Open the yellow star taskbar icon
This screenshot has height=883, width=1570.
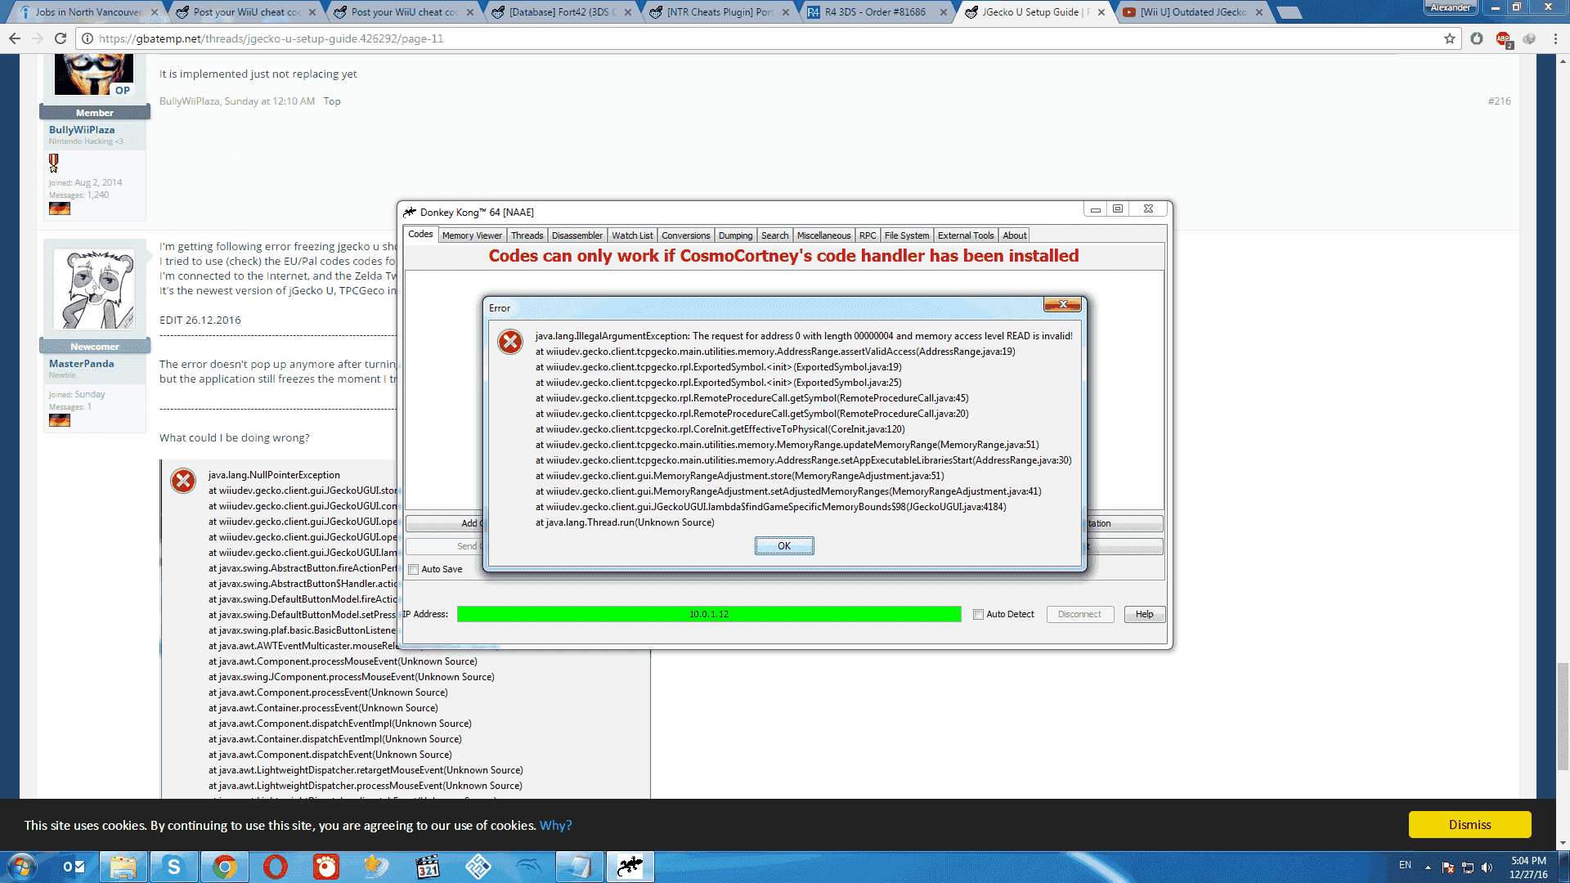pyautogui.click(x=376, y=867)
